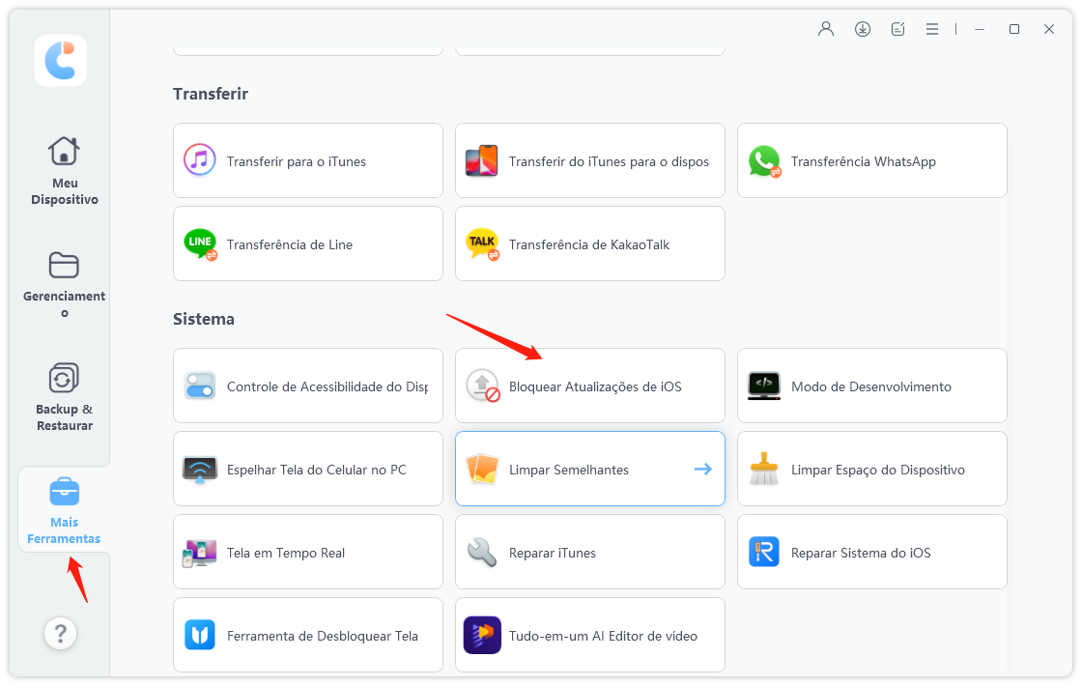The height and width of the screenshot is (686, 1082).
Task: Click the iTunes music note icon
Action: click(200, 160)
